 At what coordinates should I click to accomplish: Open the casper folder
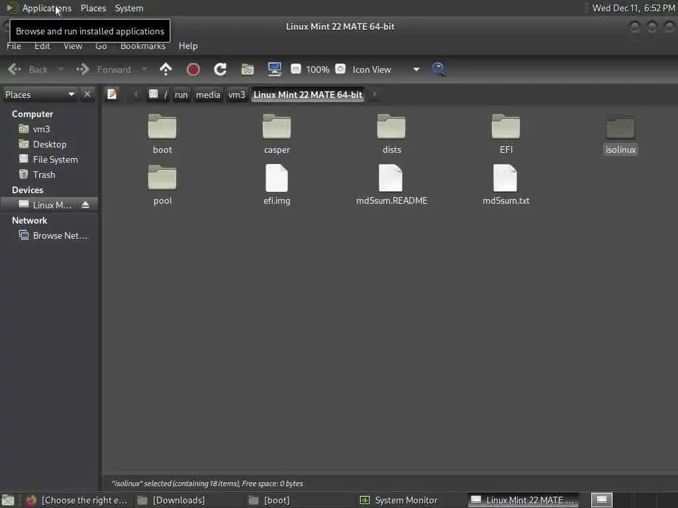click(277, 134)
